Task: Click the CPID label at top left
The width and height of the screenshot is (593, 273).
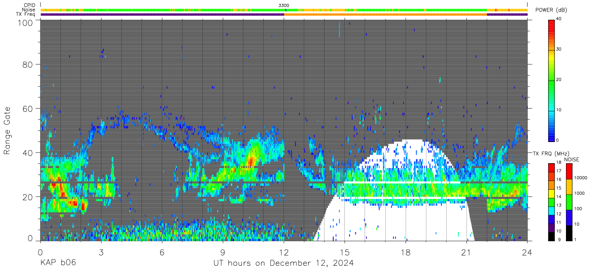Action: (x=30, y=5)
